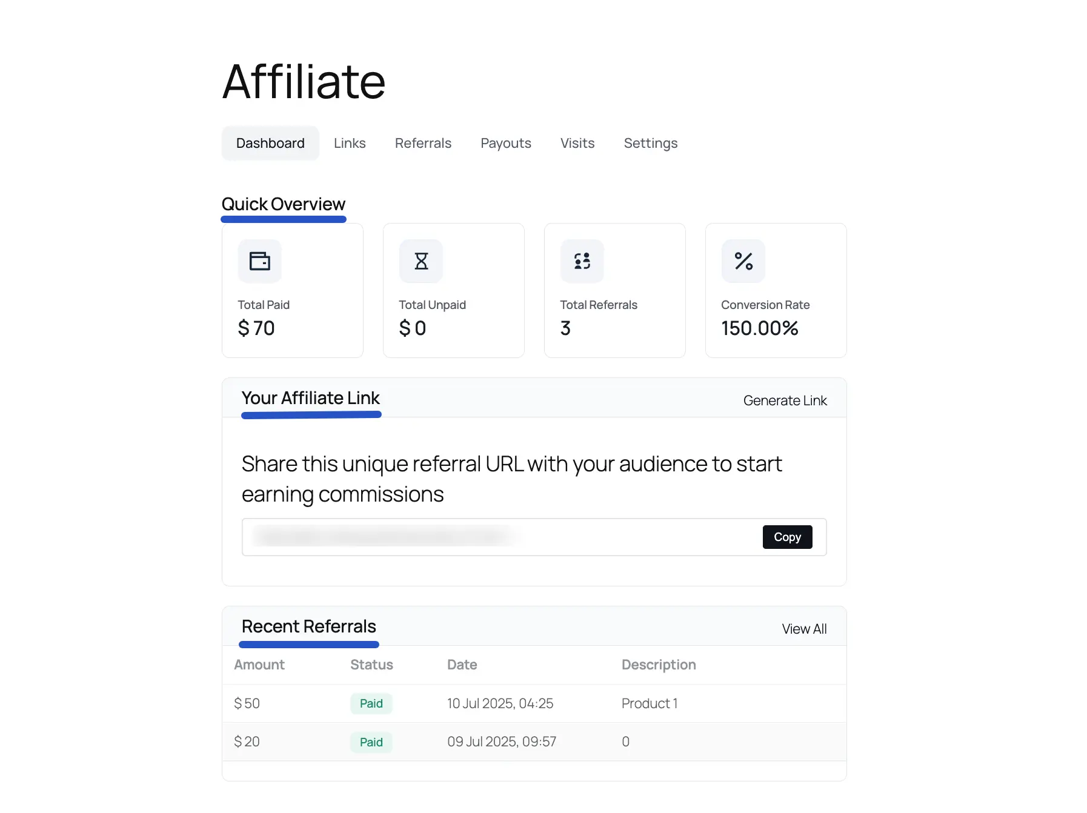The width and height of the screenshot is (1087, 813).
Task: Click the wallet icon on Total Paid card
Action: click(x=260, y=261)
